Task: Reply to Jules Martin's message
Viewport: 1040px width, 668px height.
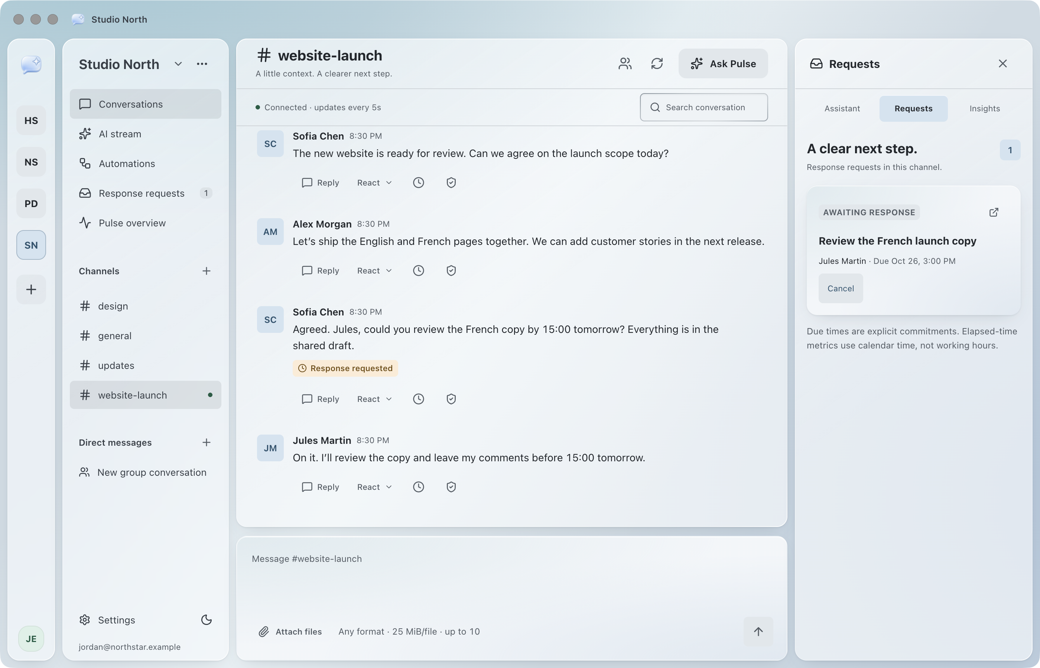Action: click(320, 487)
